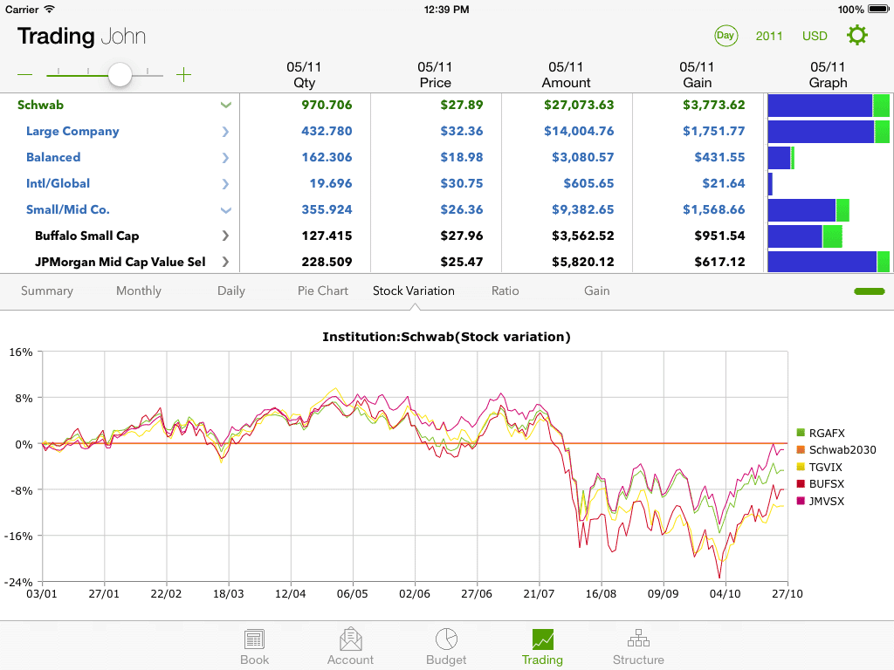Collapse the Small/Mid Co. category
The height and width of the screenshot is (670, 894).
pos(225,210)
